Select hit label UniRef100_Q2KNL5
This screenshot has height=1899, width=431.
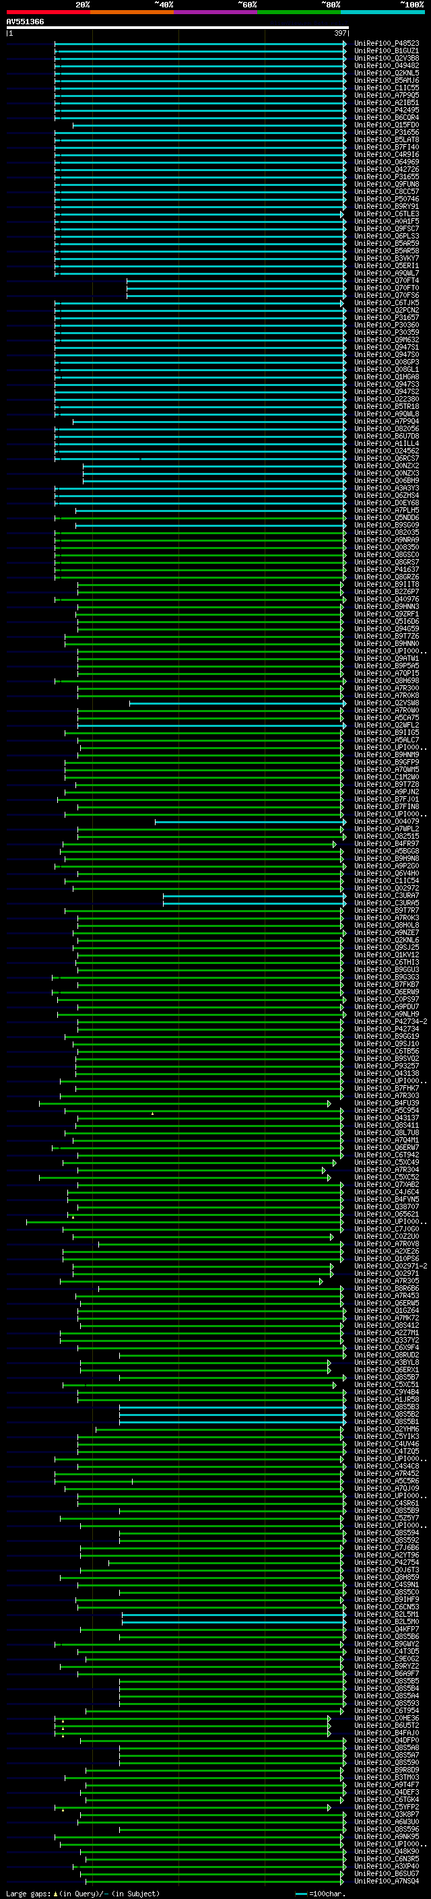click(x=386, y=73)
